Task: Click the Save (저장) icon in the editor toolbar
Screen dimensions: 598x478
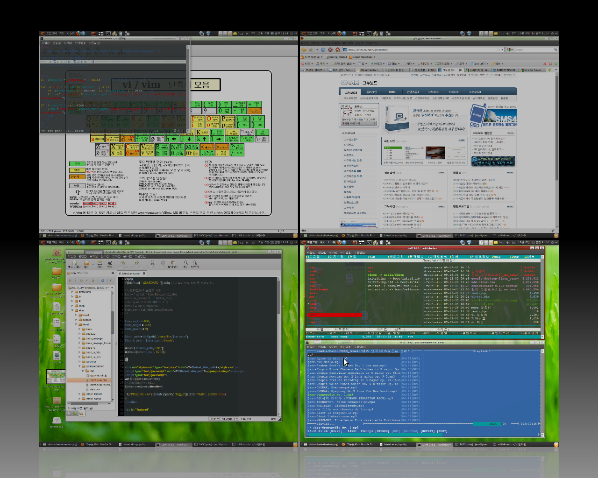Action: 99,263
